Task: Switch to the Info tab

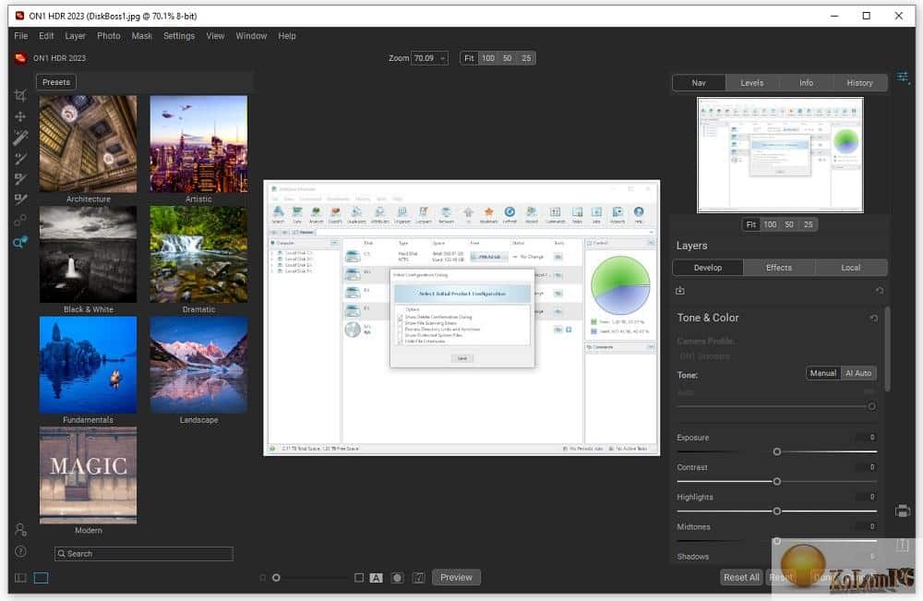Action: (807, 83)
